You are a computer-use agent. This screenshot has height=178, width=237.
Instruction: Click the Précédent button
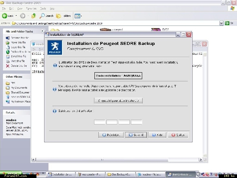coord(111,135)
